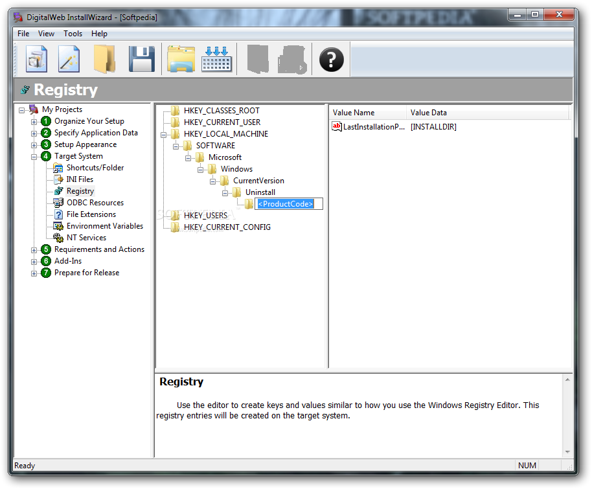
Task: Click the Shortcuts/Folder node icon
Action: (58, 168)
